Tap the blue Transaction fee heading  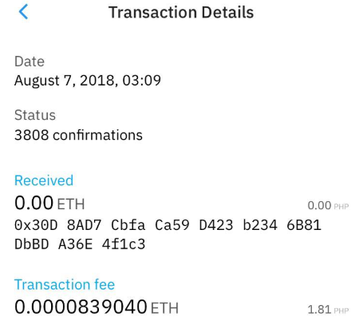pyautogui.click(x=65, y=284)
